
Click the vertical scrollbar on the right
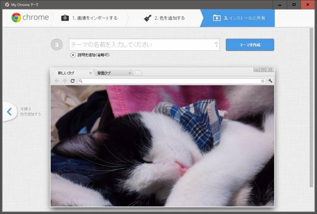pyautogui.click(x=311, y=108)
